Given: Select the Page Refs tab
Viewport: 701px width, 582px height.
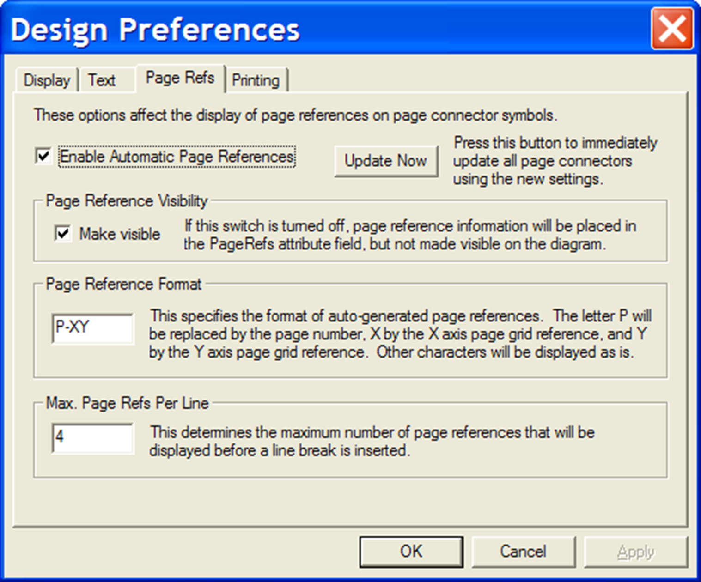Looking at the screenshot, I should tap(180, 78).
